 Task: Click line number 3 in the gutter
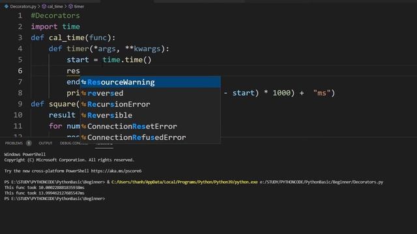point(20,38)
